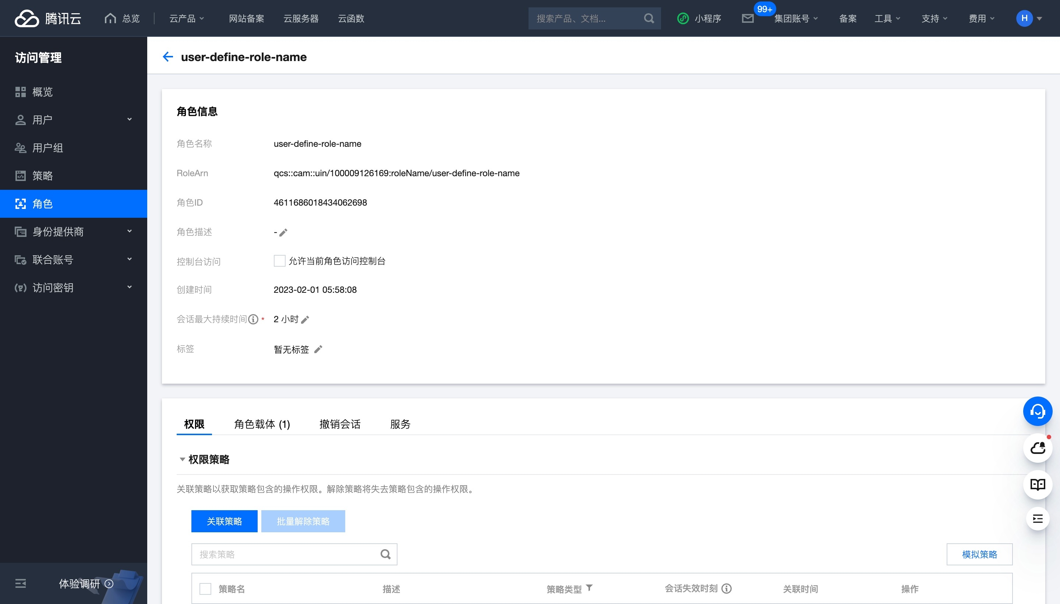Select all policies header checkbox
Viewport: 1060px width, 604px height.
(205, 589)
